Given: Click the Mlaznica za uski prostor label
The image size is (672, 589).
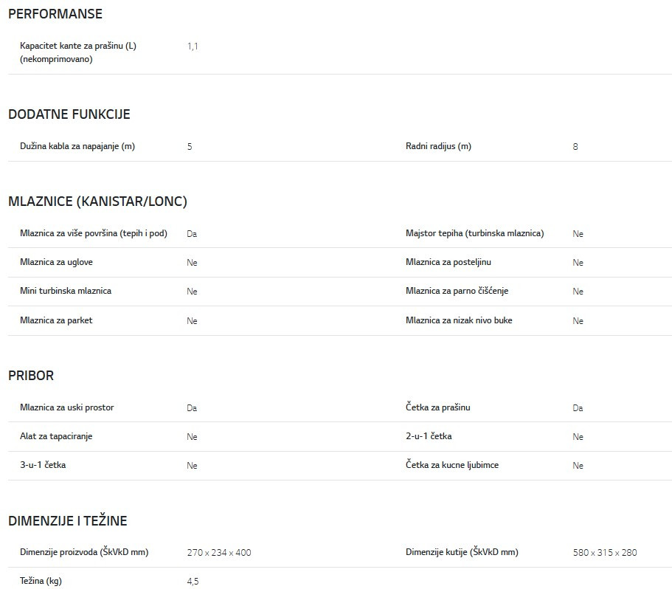Looking at the screenshot, I should click(x=67, y=407).
